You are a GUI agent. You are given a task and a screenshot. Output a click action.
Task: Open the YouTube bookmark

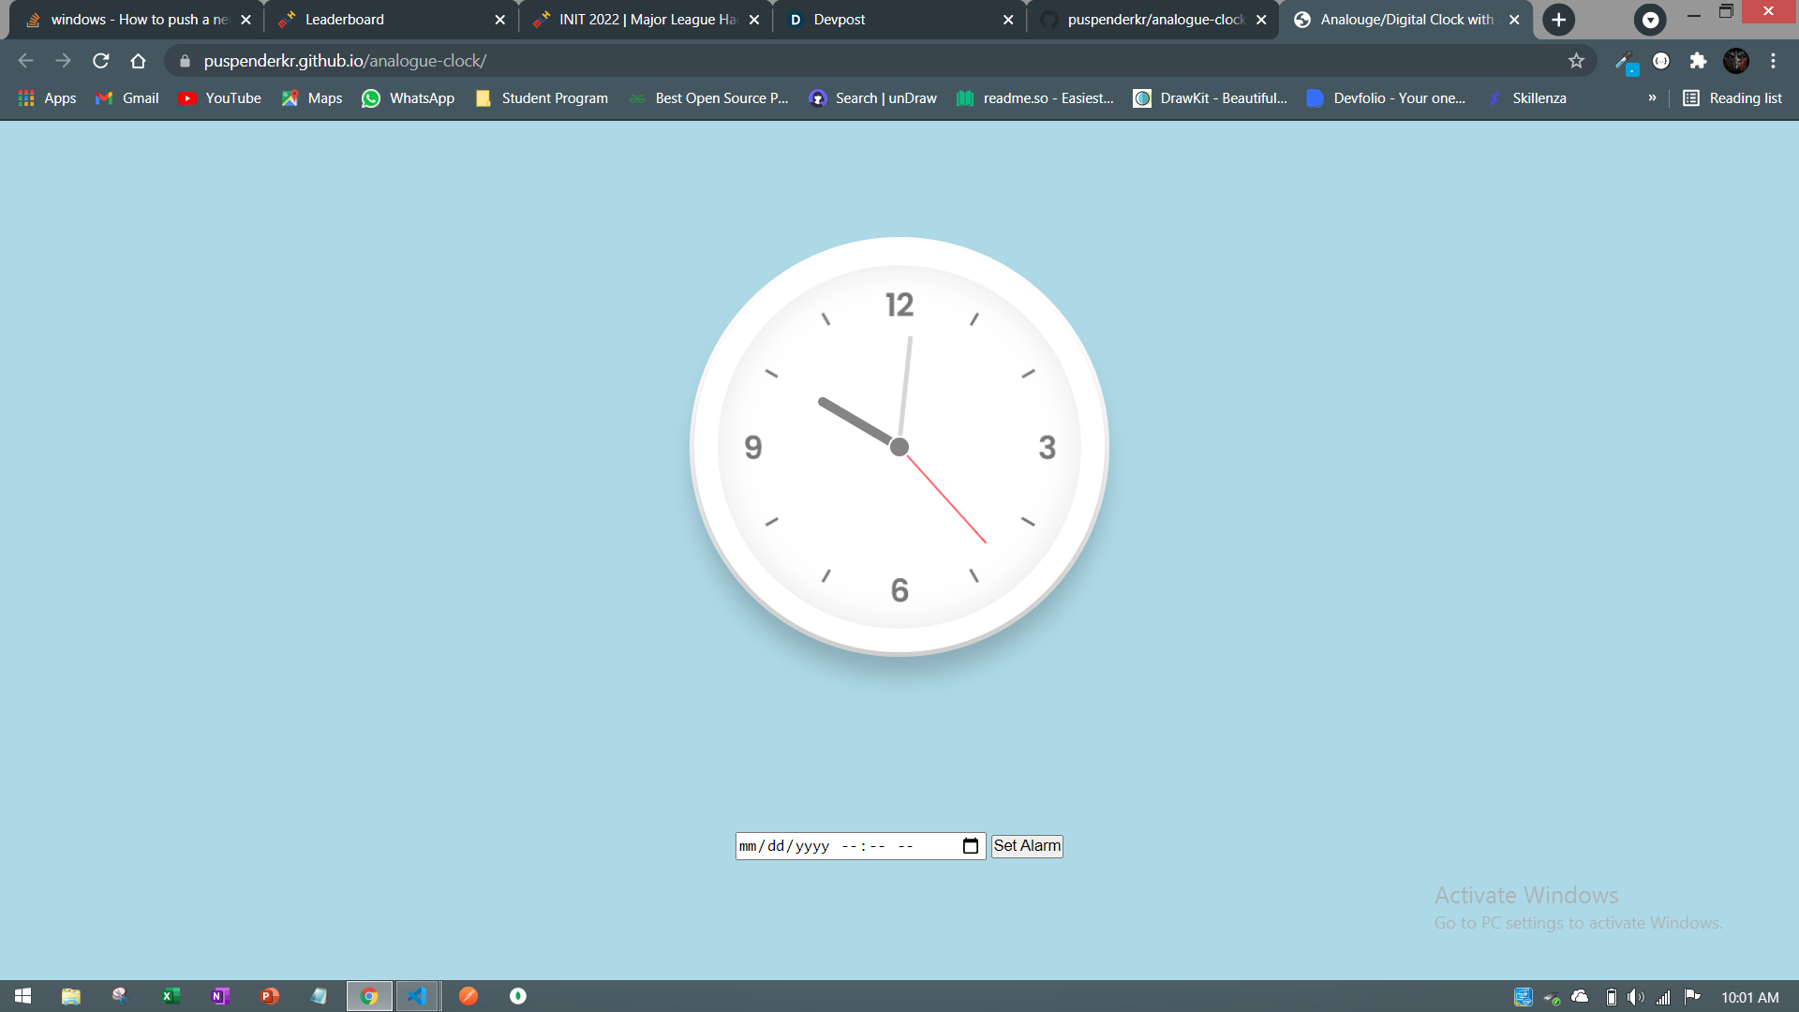tap(218, 97)
